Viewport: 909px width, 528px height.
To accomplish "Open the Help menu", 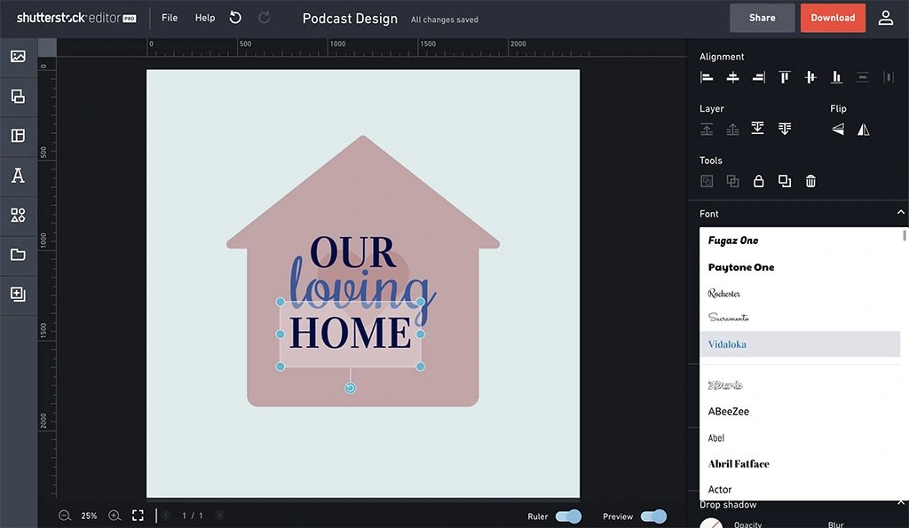I will coord(204,17).
